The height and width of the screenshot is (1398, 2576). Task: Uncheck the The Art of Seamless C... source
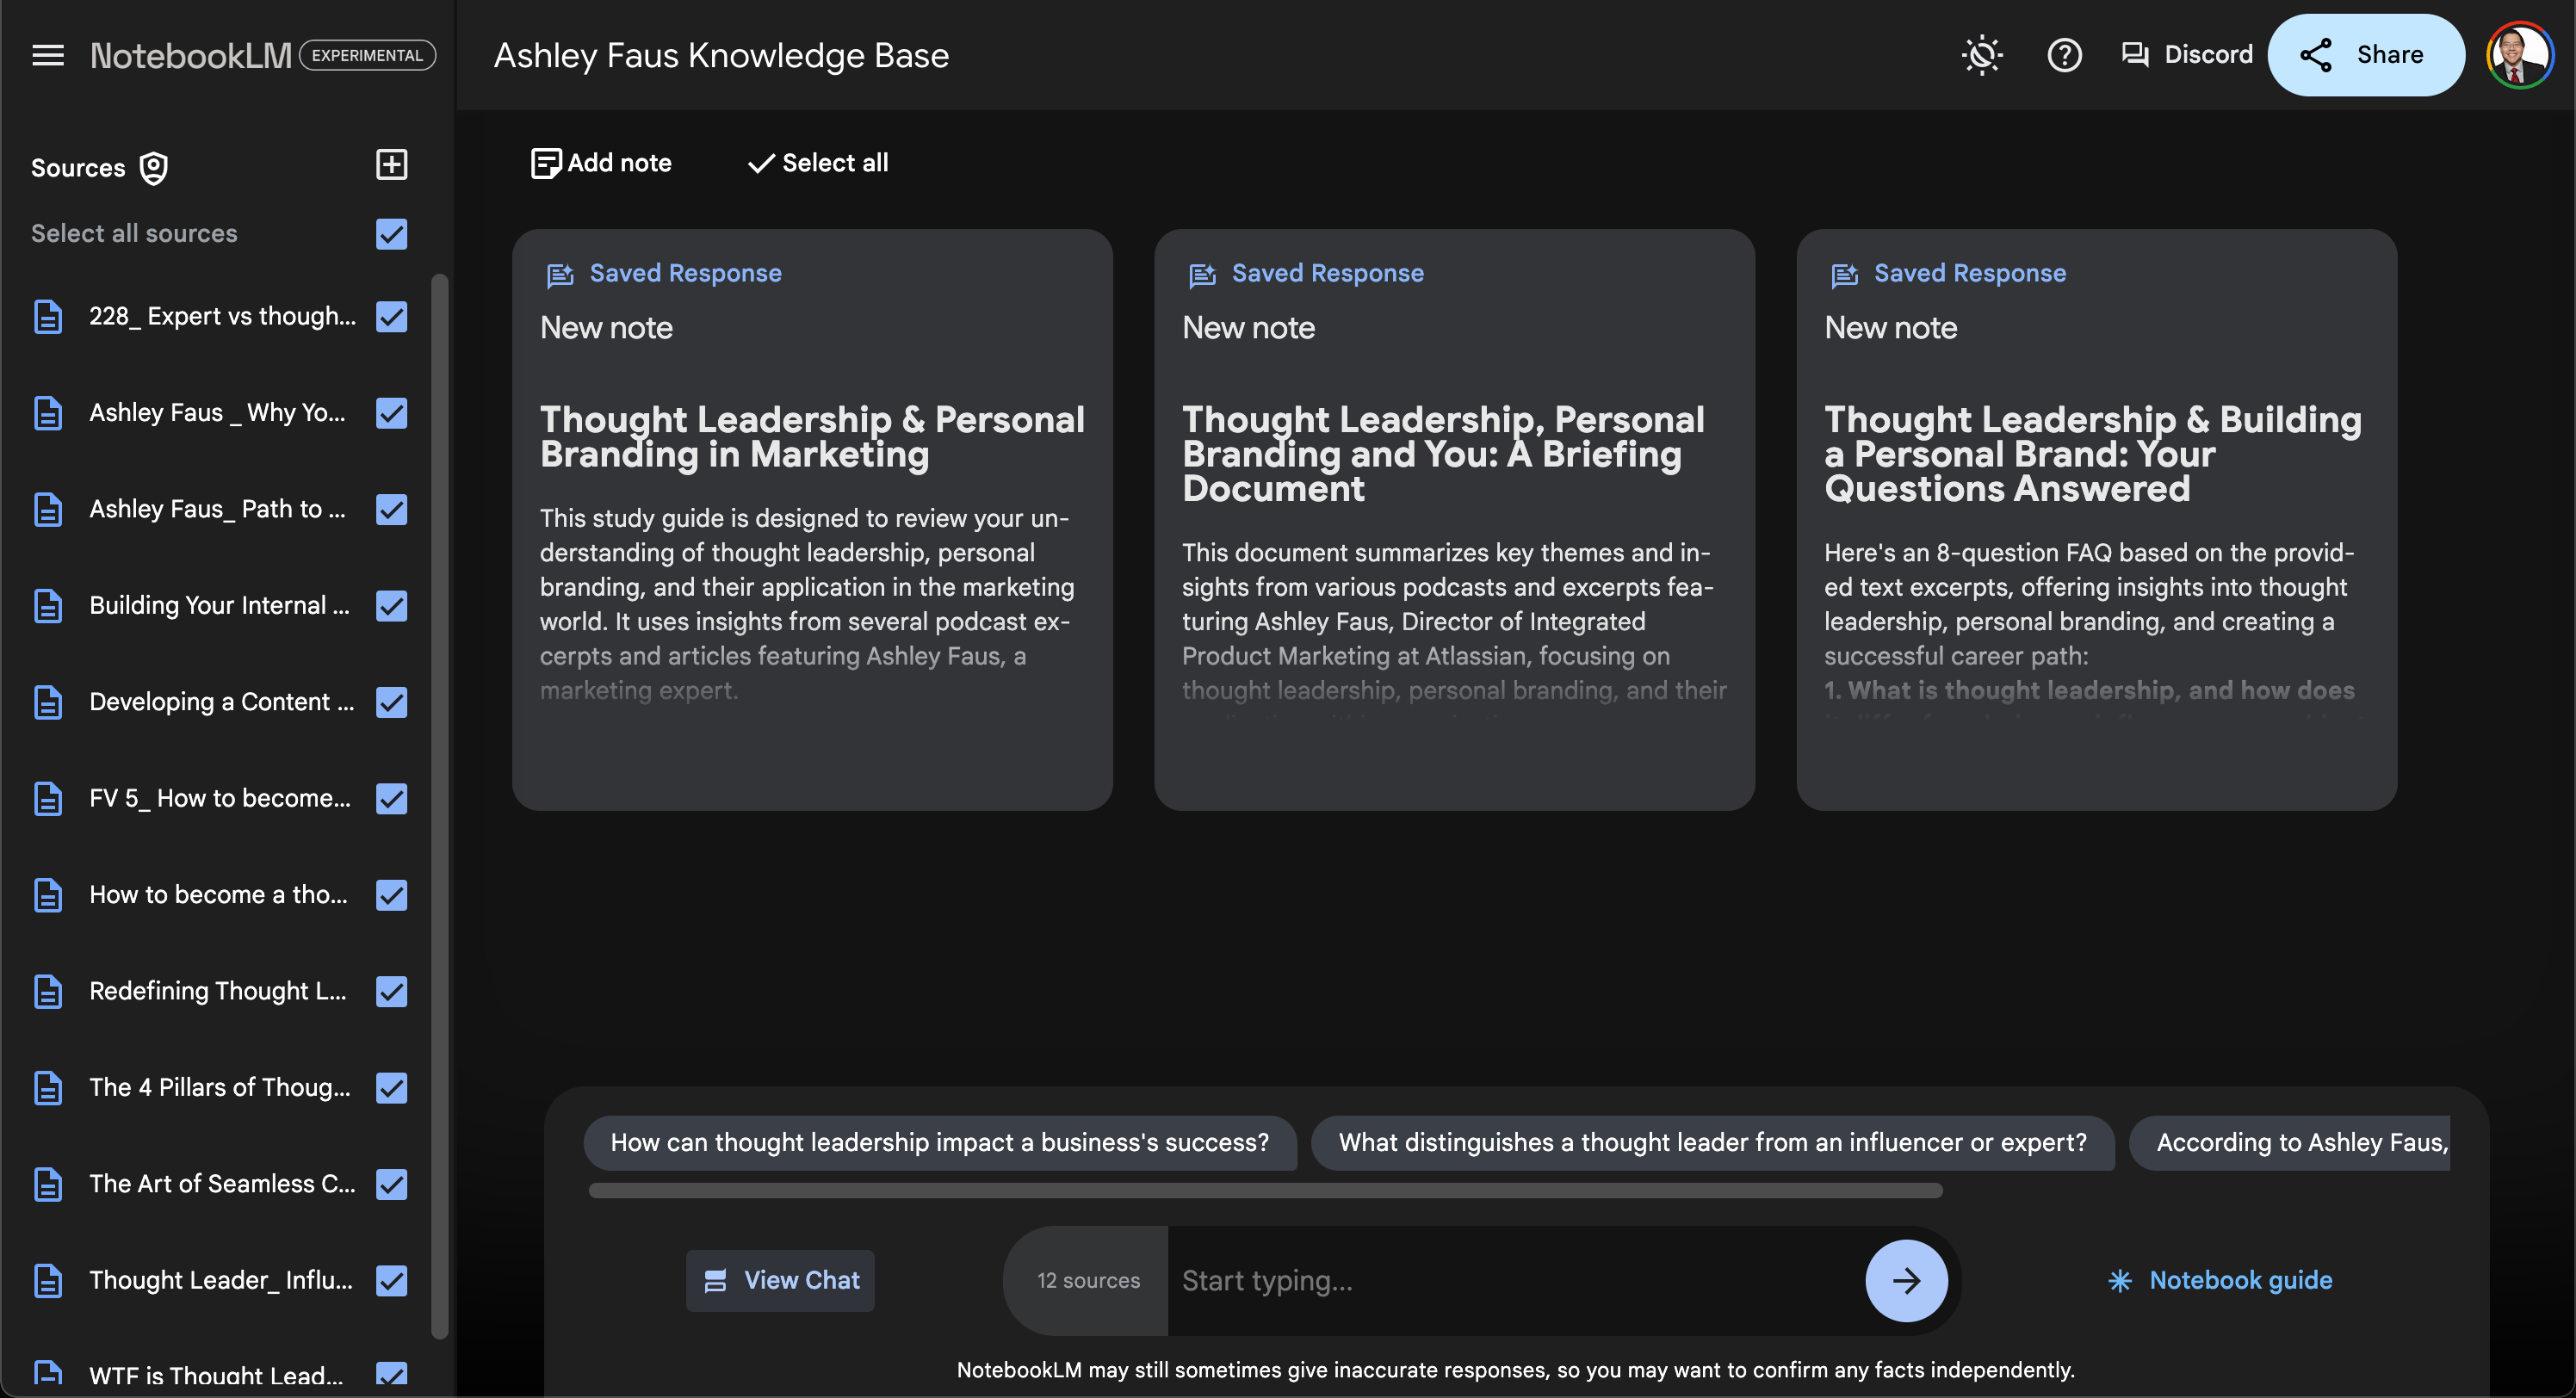[x=391, y=1184]
